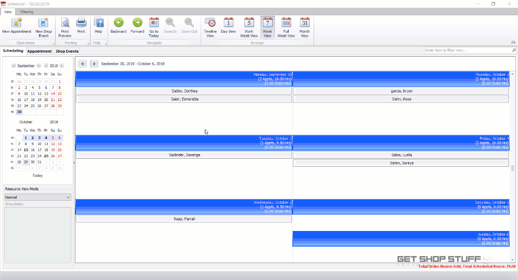Collapse the ribbon with the chevron
518x280 pixels.
point(513,42)
